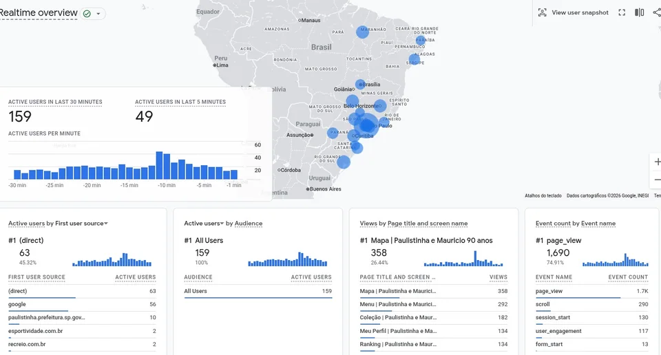Click the tallest bar in per-minute chart
The image size is (661, 355).
pos(159,166)
